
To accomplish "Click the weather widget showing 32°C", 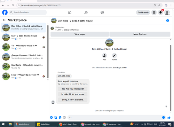I will tap(134, 124).
